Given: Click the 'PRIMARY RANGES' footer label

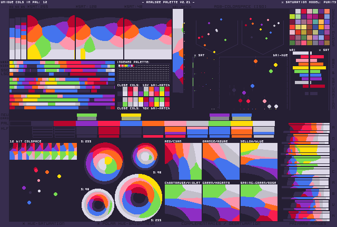Looking at the screenshot, I should click(308, 223).
